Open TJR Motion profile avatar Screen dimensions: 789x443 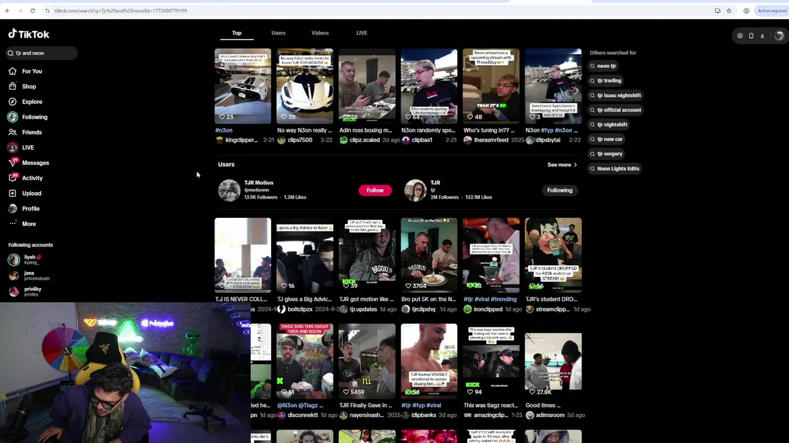(x=229, y=190)
